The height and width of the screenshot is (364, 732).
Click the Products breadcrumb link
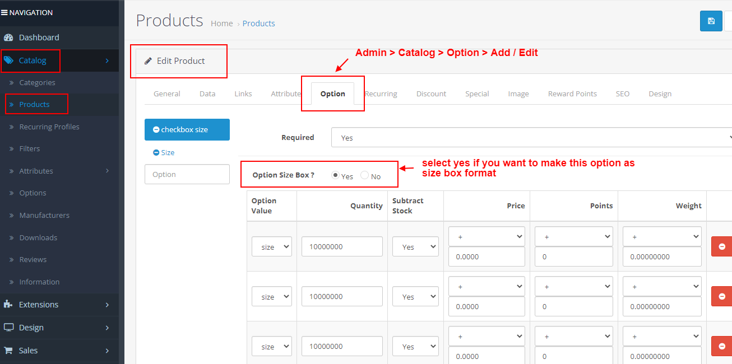[x=258, y=23]
